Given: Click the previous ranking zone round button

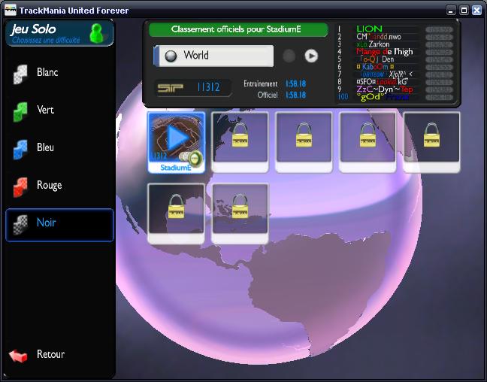Looking at the screenshot, I should (x=289, y=56).
